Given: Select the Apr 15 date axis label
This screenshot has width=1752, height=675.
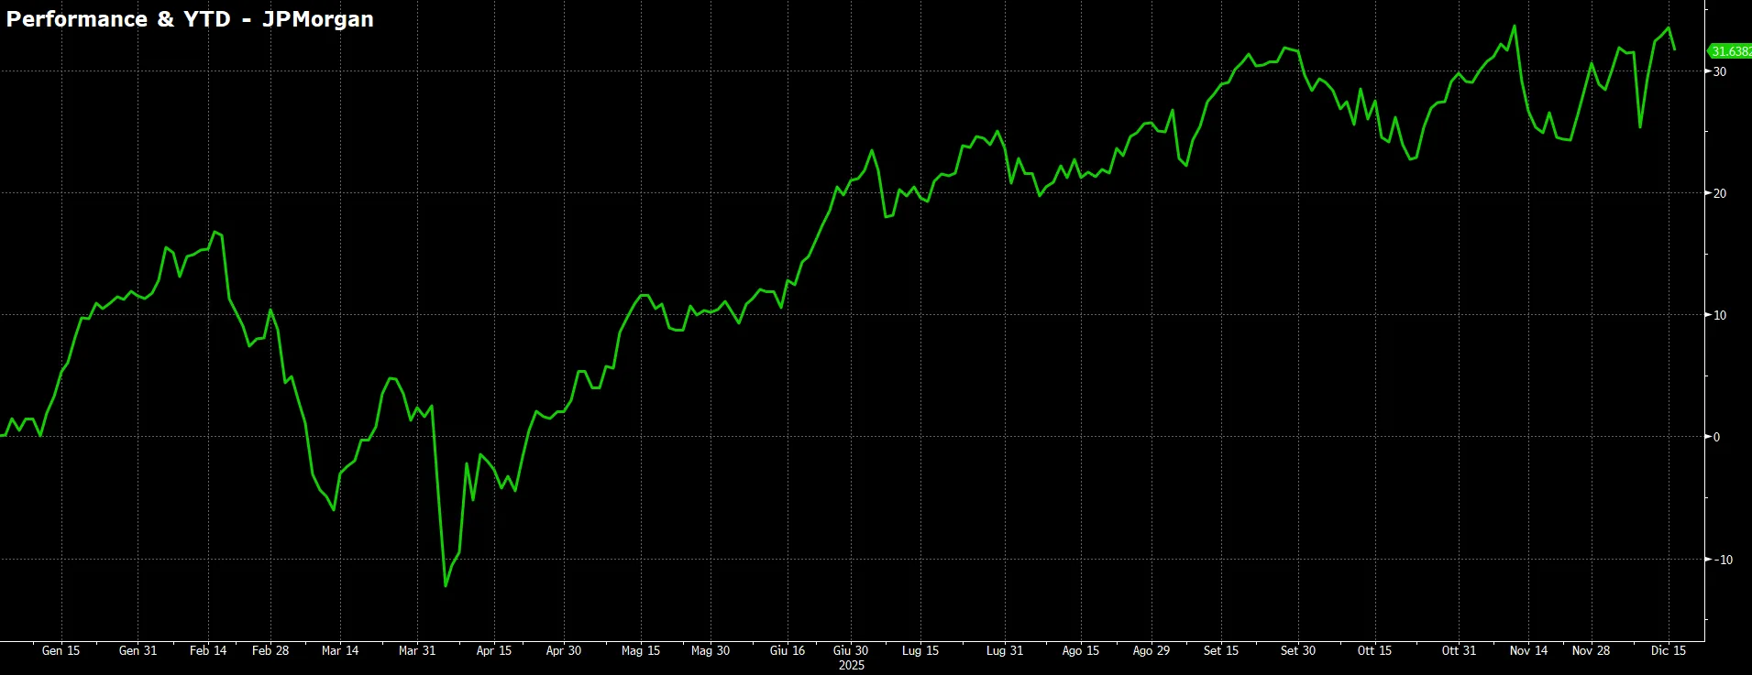Looking at the screenshot, I should [x=494, y=650].
